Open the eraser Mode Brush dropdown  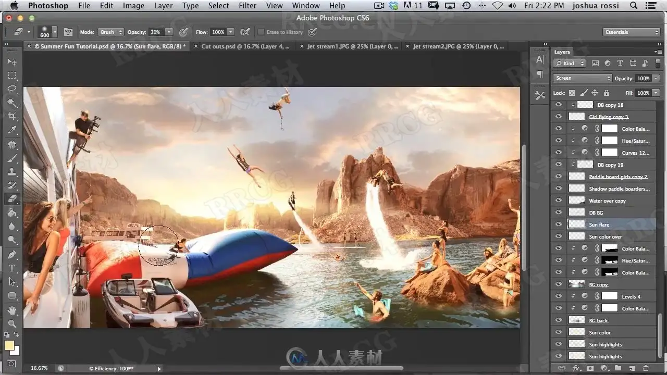110,32
